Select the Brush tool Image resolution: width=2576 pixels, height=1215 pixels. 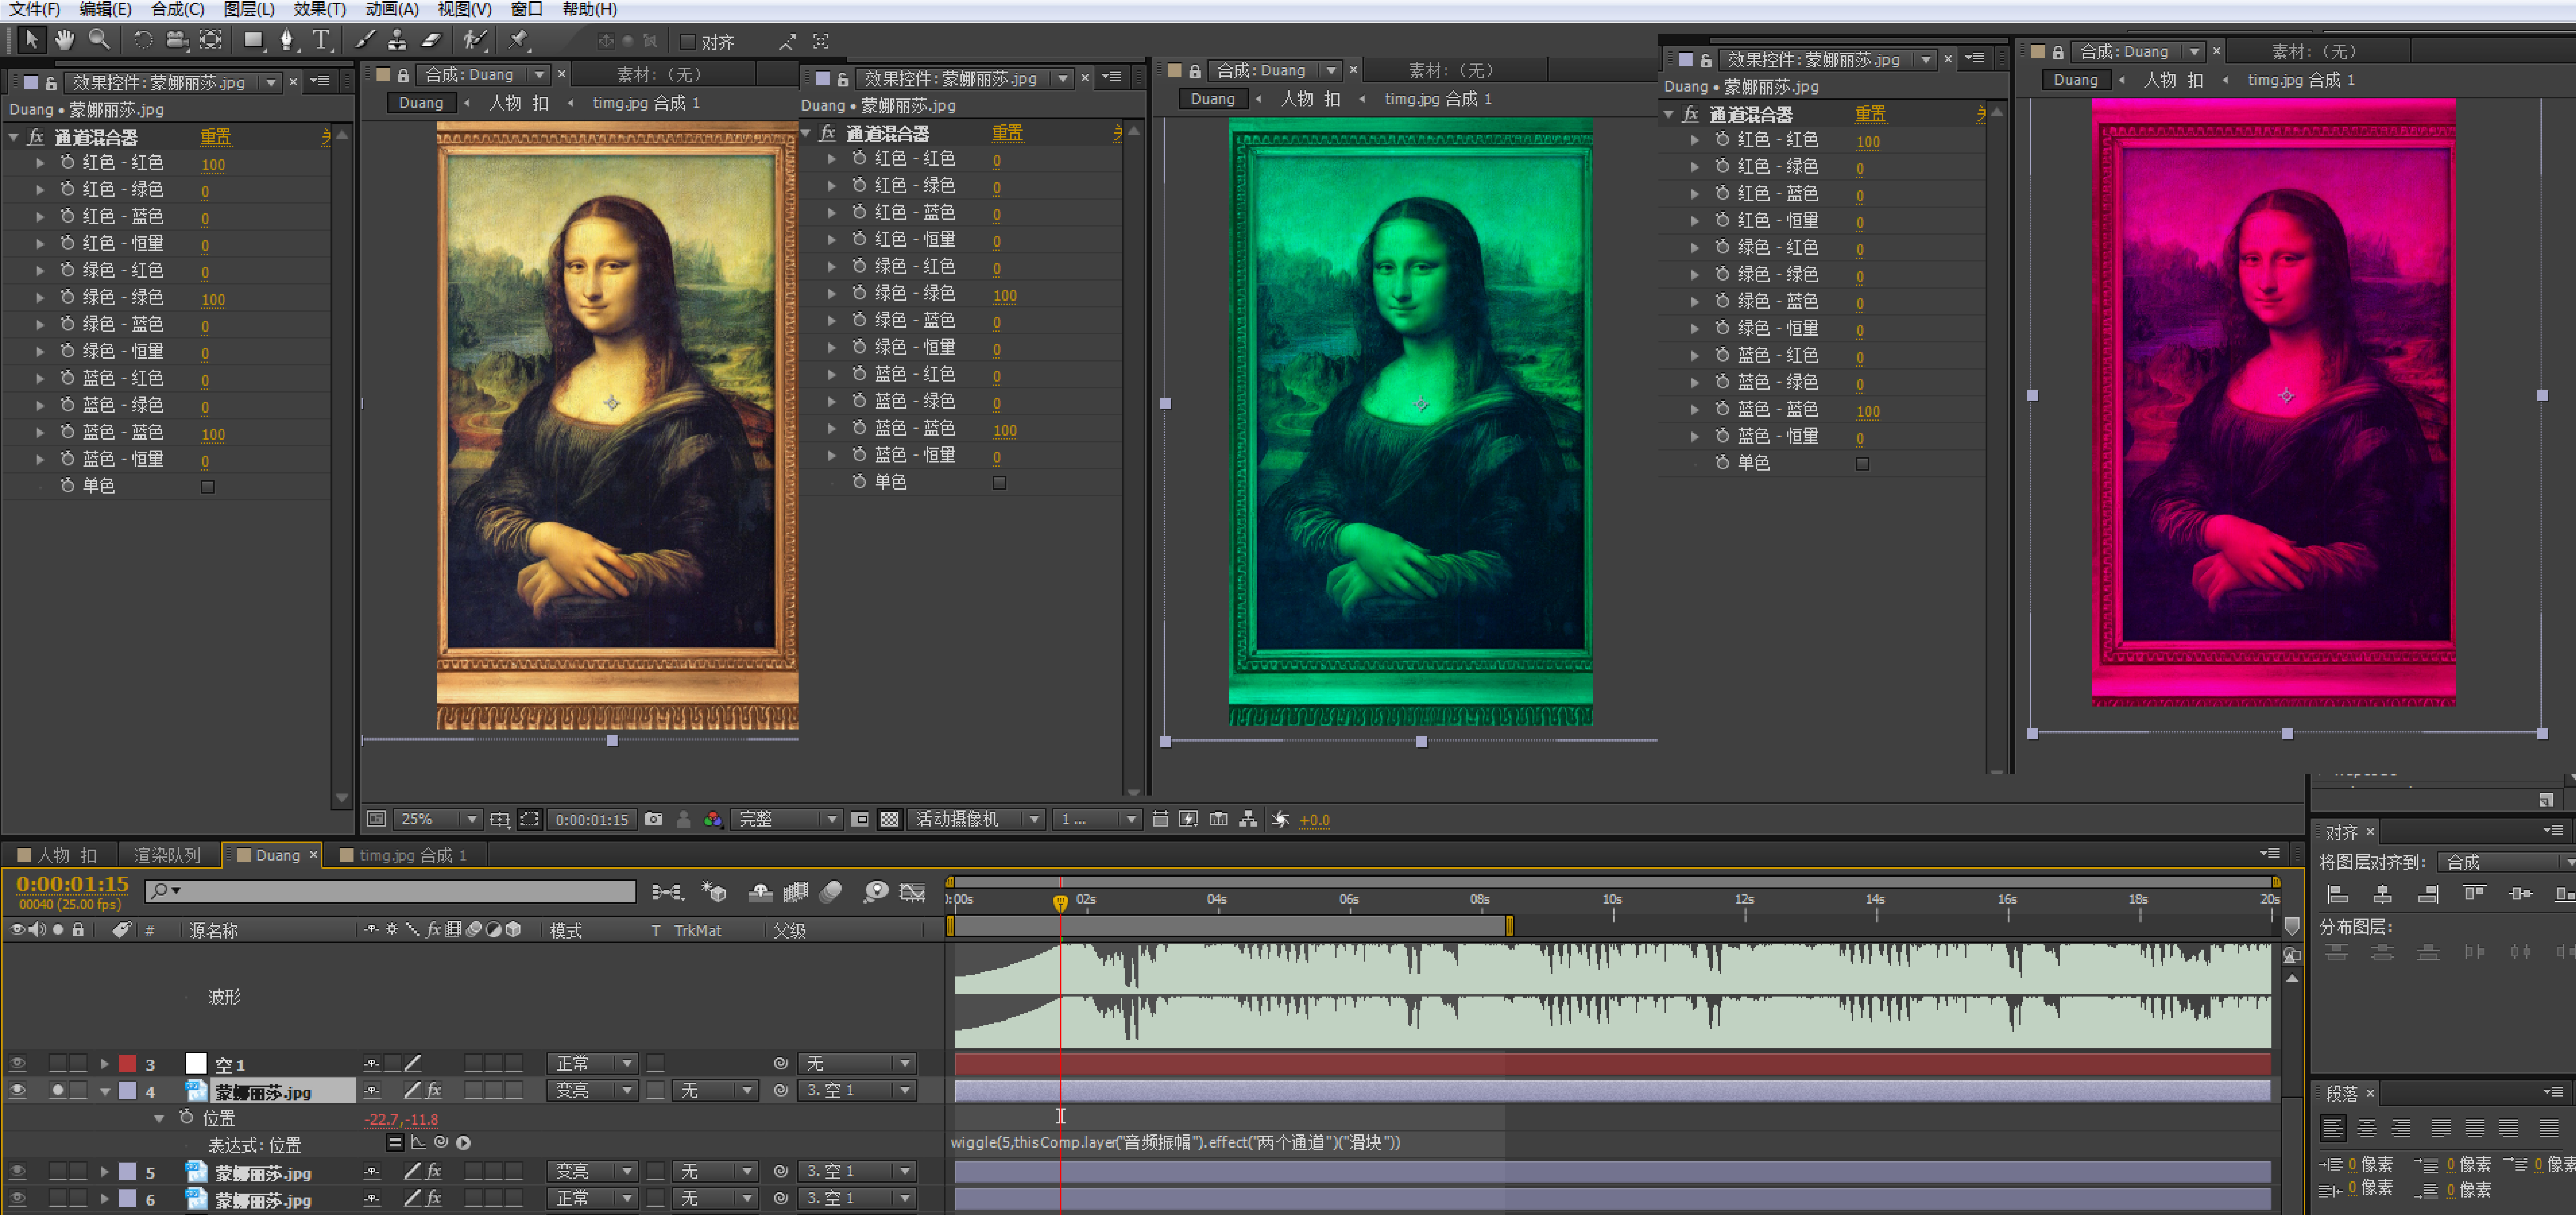pos(365,40)
